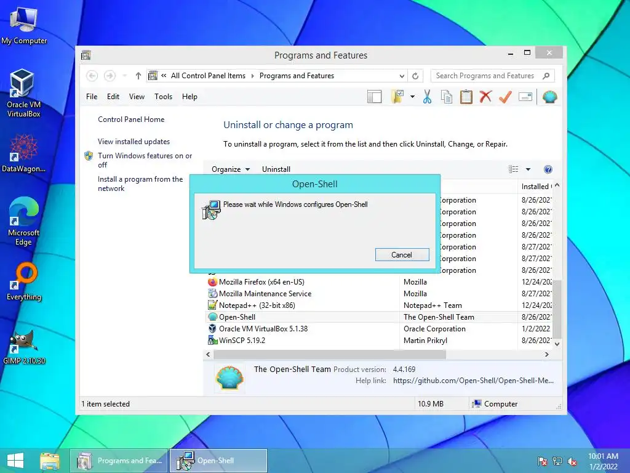Refresh the Programs and Features list
Viewport: 630px width, 473px height.
tap(415, 76)
